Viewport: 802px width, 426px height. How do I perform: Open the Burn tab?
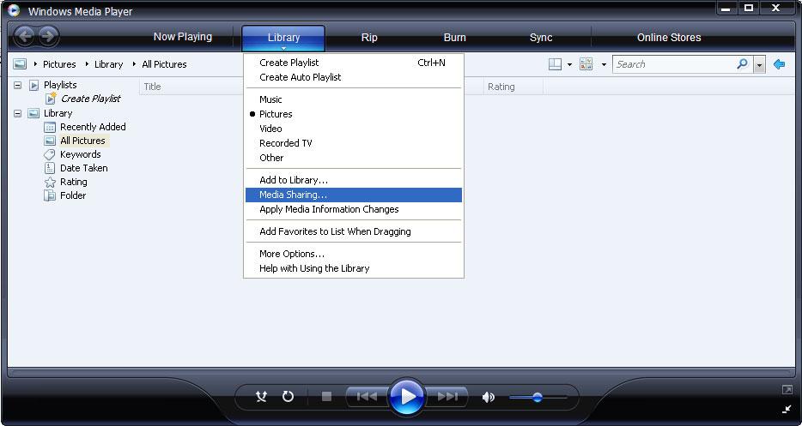[455, 38]
